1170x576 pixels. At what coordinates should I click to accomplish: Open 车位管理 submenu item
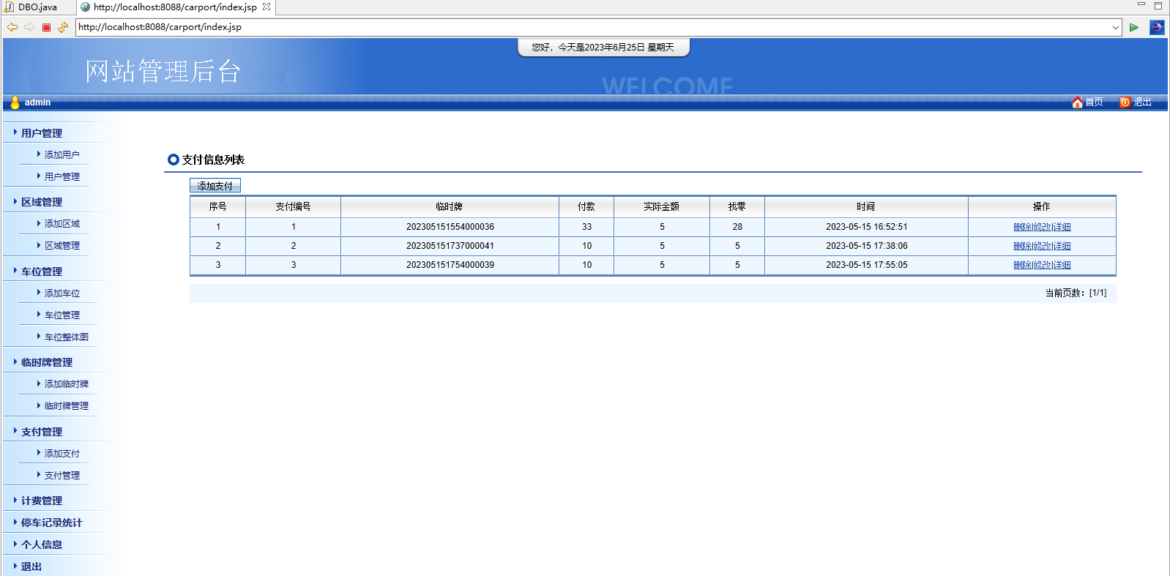[x=62, y=315]
